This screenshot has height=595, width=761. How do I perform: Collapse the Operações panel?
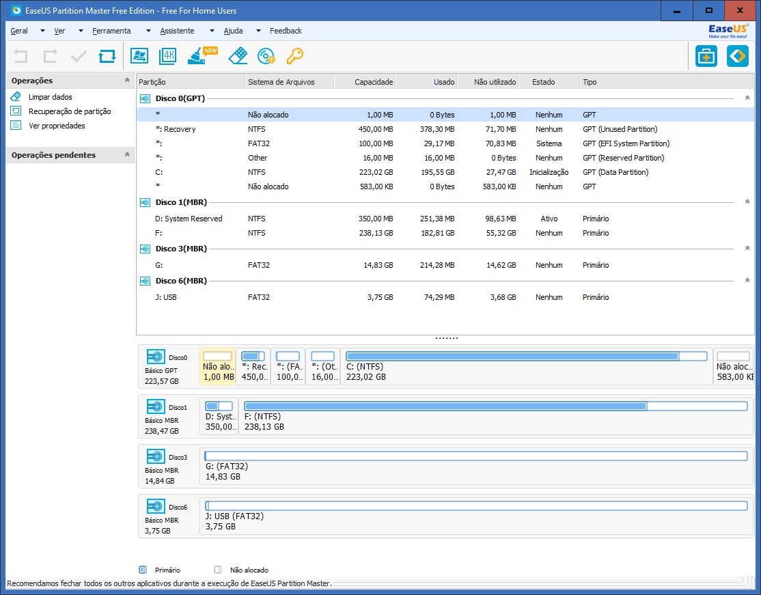tap(127, 80)
